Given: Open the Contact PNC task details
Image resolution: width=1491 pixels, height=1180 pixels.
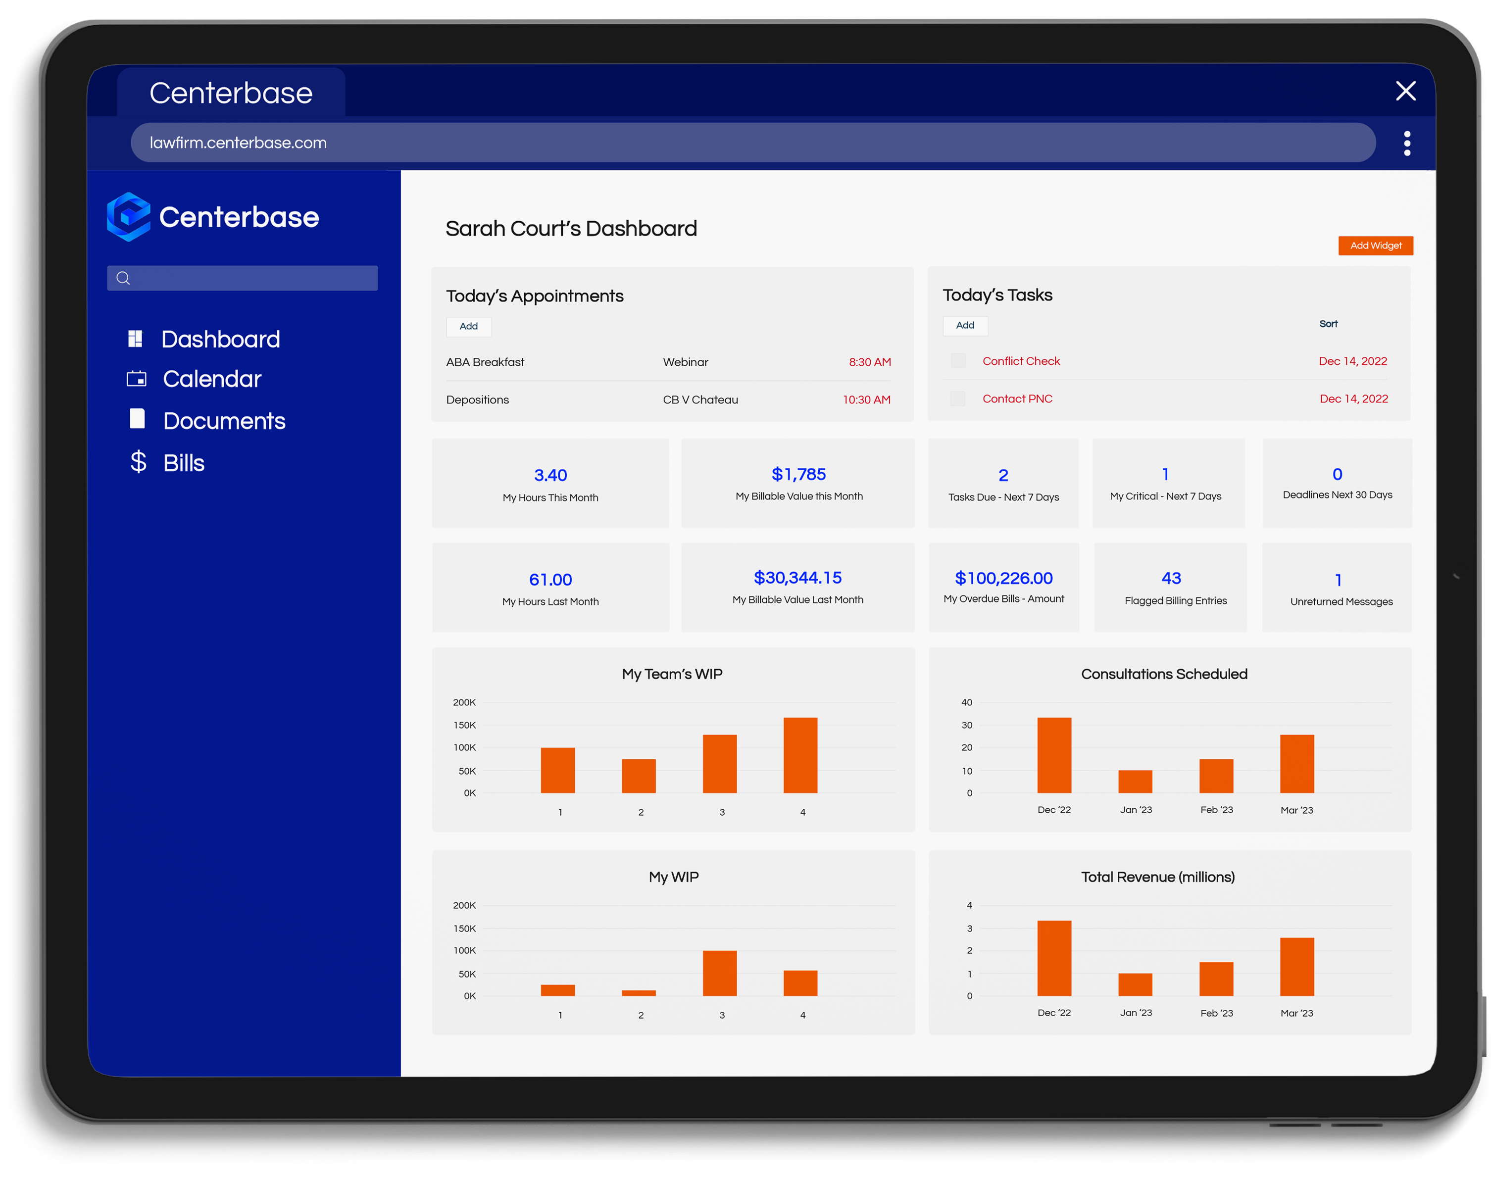Looking at the screenshot, I should point(1017,398).
